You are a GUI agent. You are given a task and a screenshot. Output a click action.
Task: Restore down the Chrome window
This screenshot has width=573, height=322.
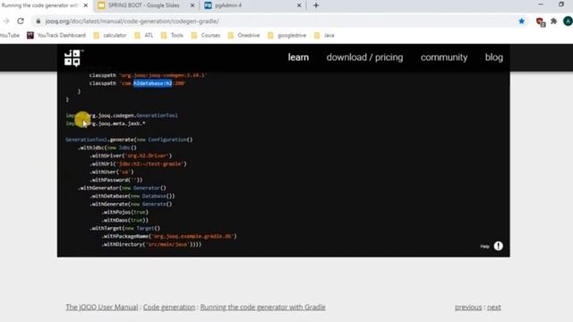561,4
